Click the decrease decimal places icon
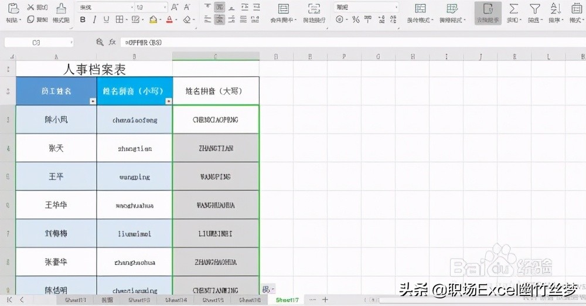Image resolution: width=586 pixels, height=306 pixels. coord(393,19)
